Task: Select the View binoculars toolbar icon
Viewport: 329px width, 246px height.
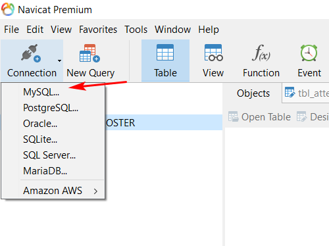Action: (213, 53)
